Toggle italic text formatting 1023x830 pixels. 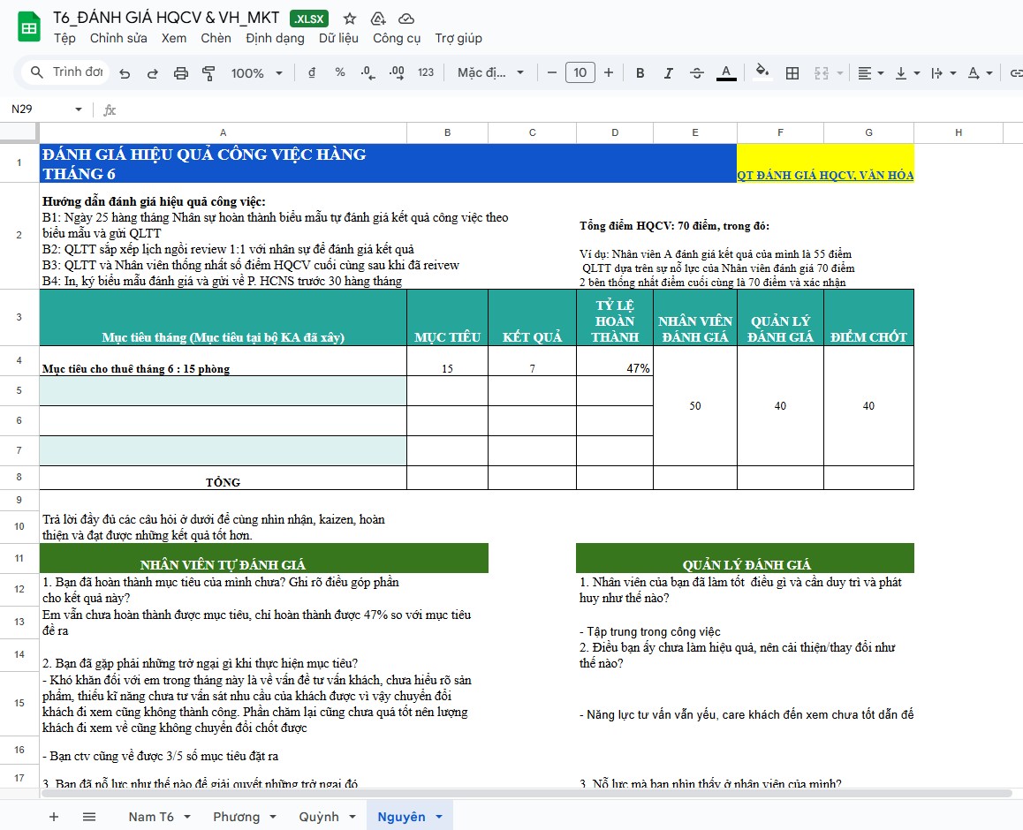tap(669, 73)
